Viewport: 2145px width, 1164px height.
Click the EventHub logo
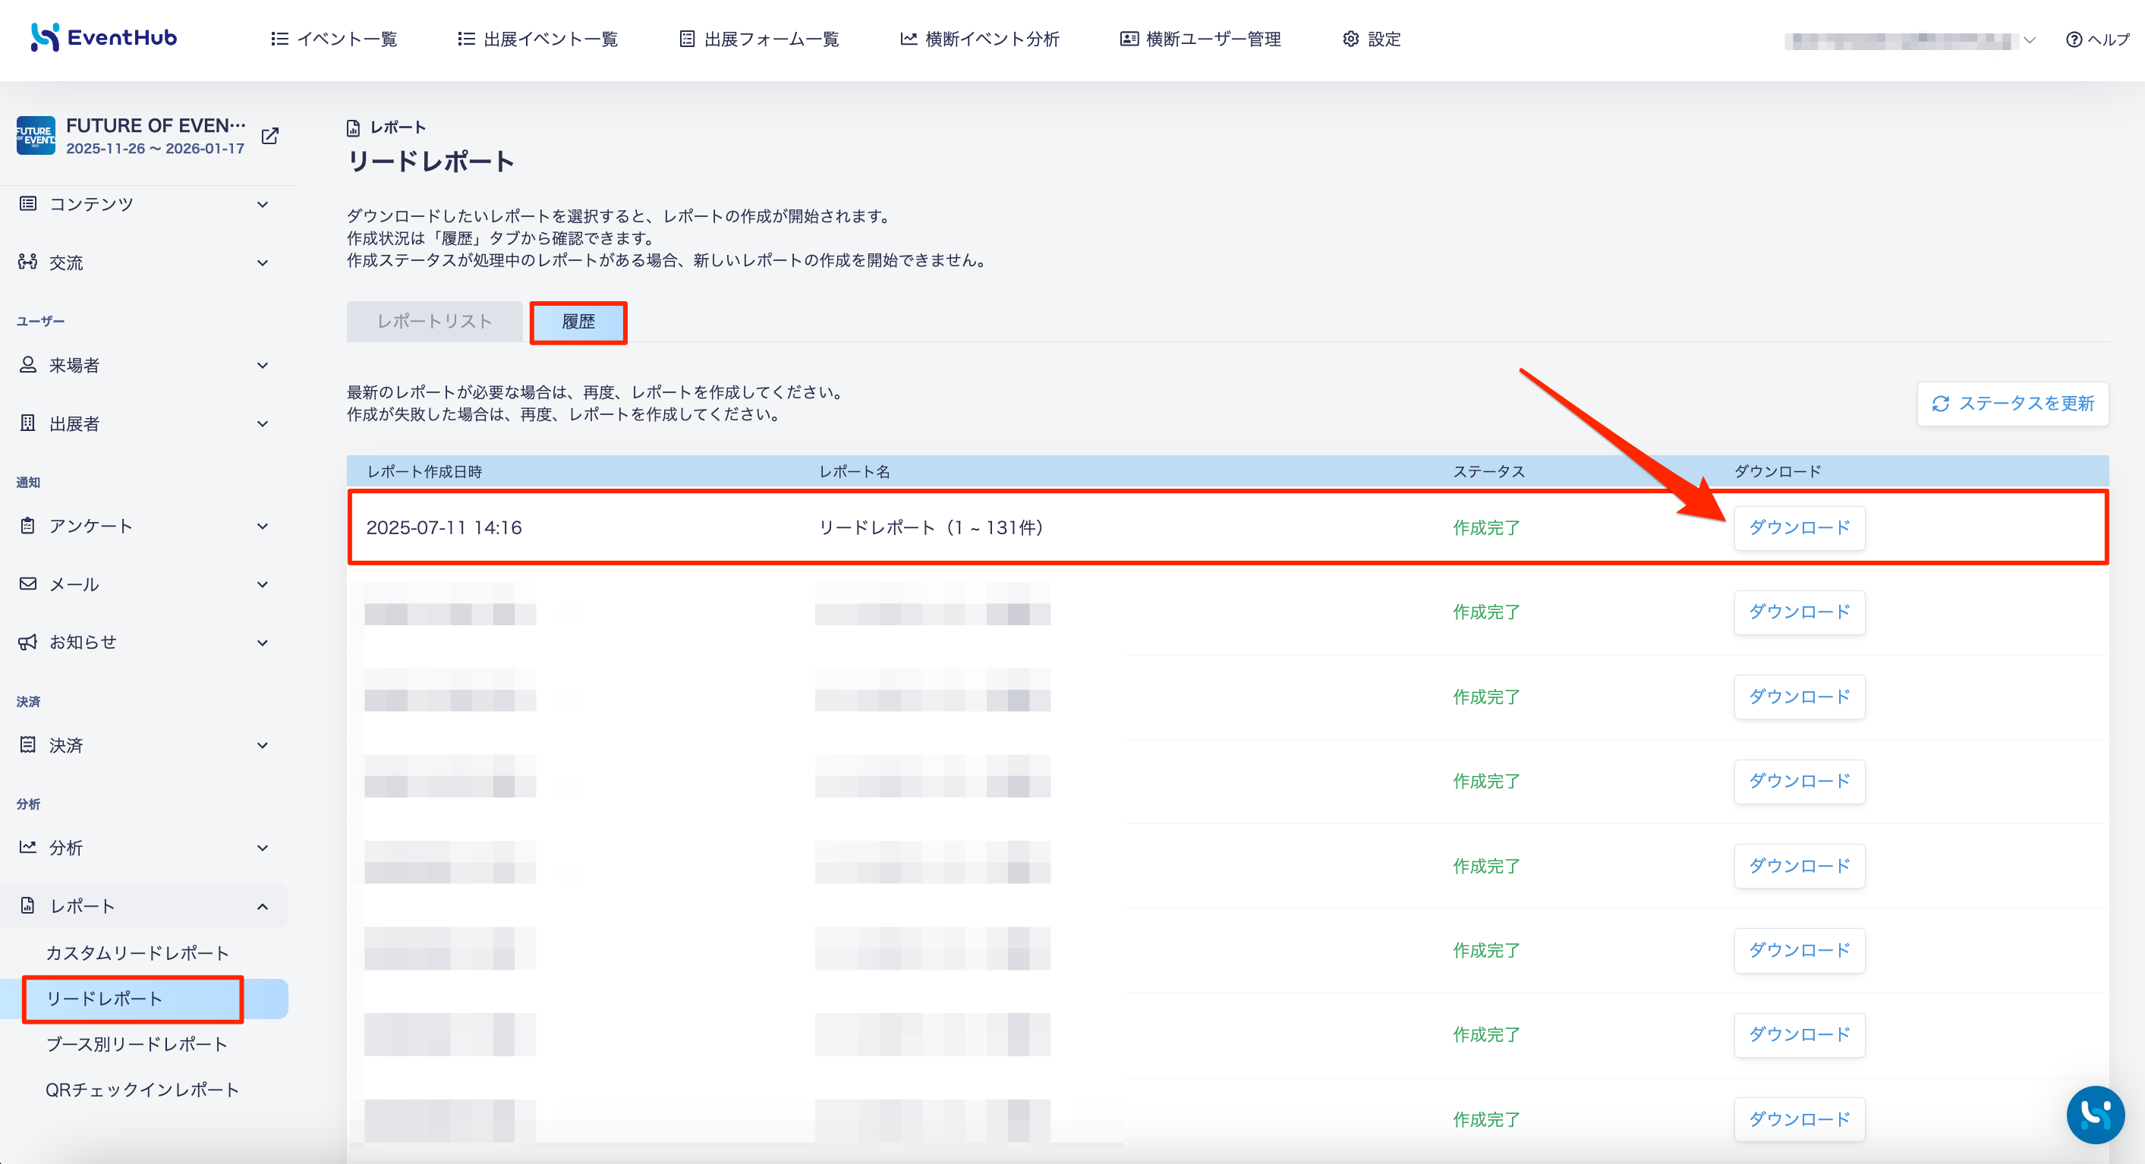coord(103,37)
